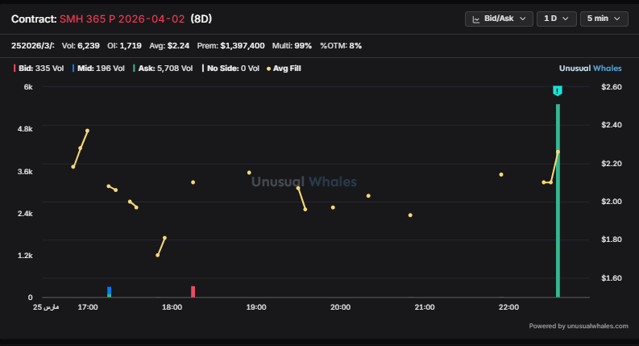Click the tall green ask volume bar

click(x=558, y=200)
